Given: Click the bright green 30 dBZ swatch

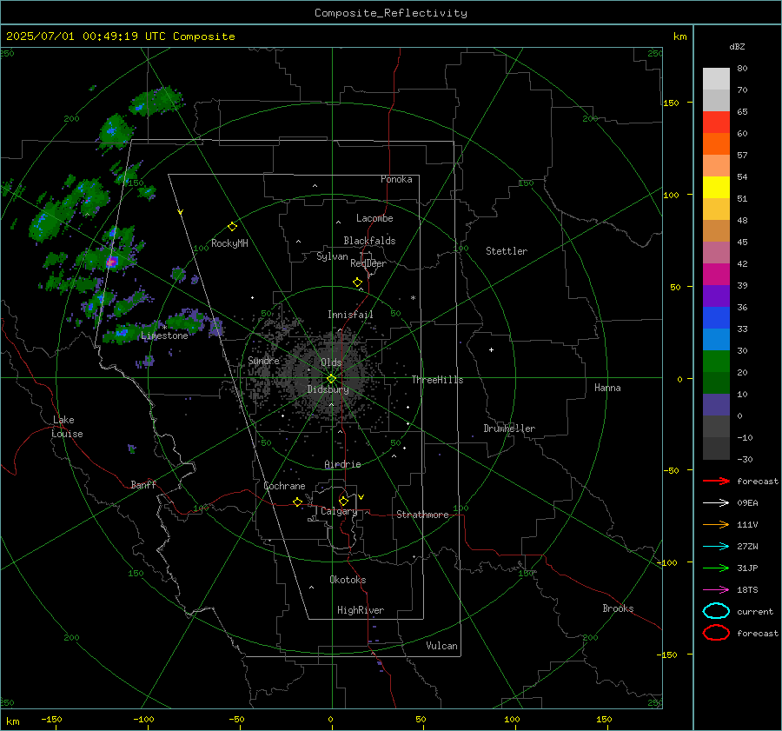Looking at the screenshot, I should [x=716, y=361].
